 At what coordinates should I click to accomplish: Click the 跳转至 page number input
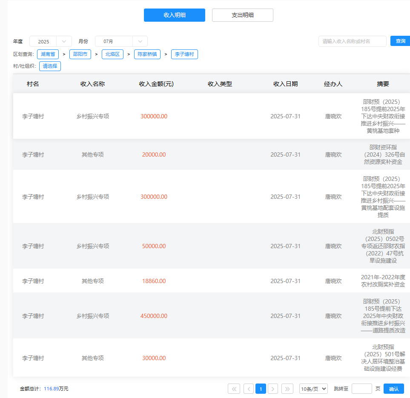click(x=362, y=389)
